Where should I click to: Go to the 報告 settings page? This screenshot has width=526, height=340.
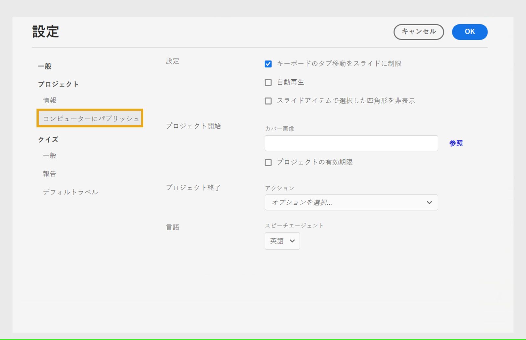tap(50, 173)
